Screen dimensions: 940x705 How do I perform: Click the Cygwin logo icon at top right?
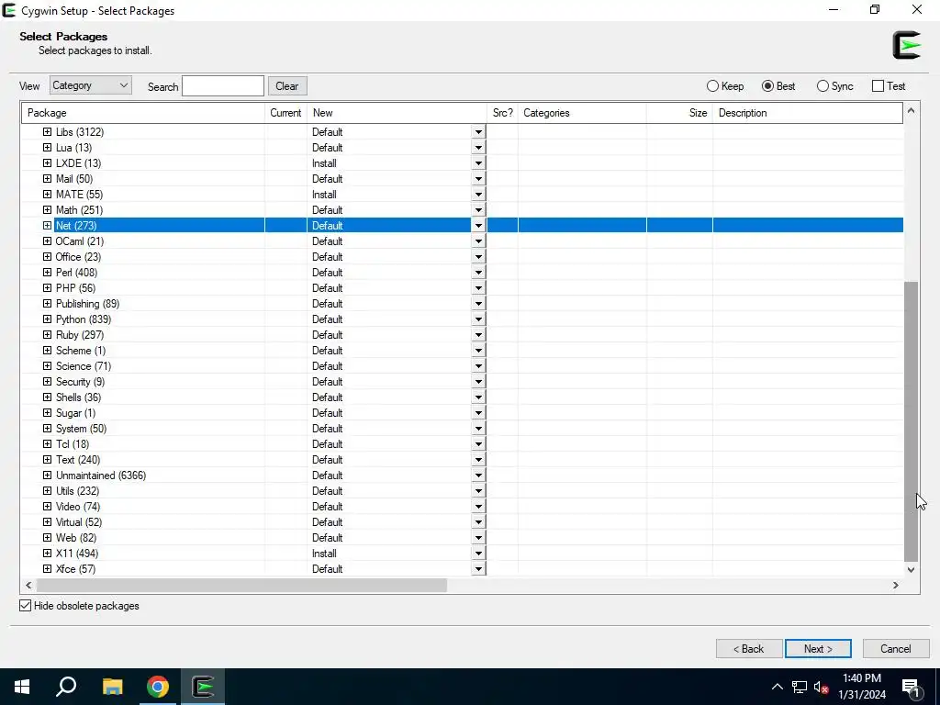(x=906, y=45)
